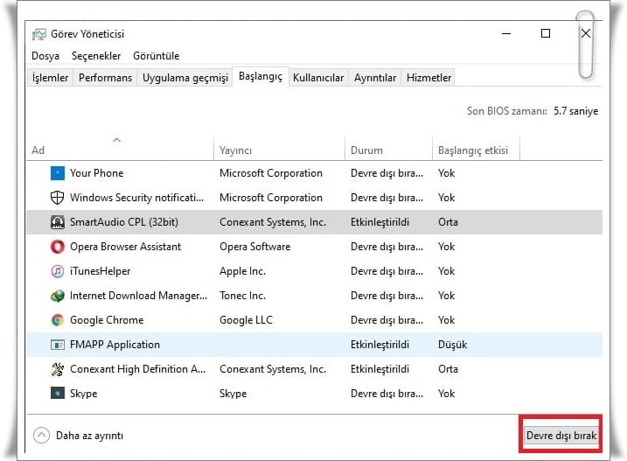This screenshot has height=461, width=627.
Task: Click Düşük impact in FMAPP row
Action: pos(453,345)
